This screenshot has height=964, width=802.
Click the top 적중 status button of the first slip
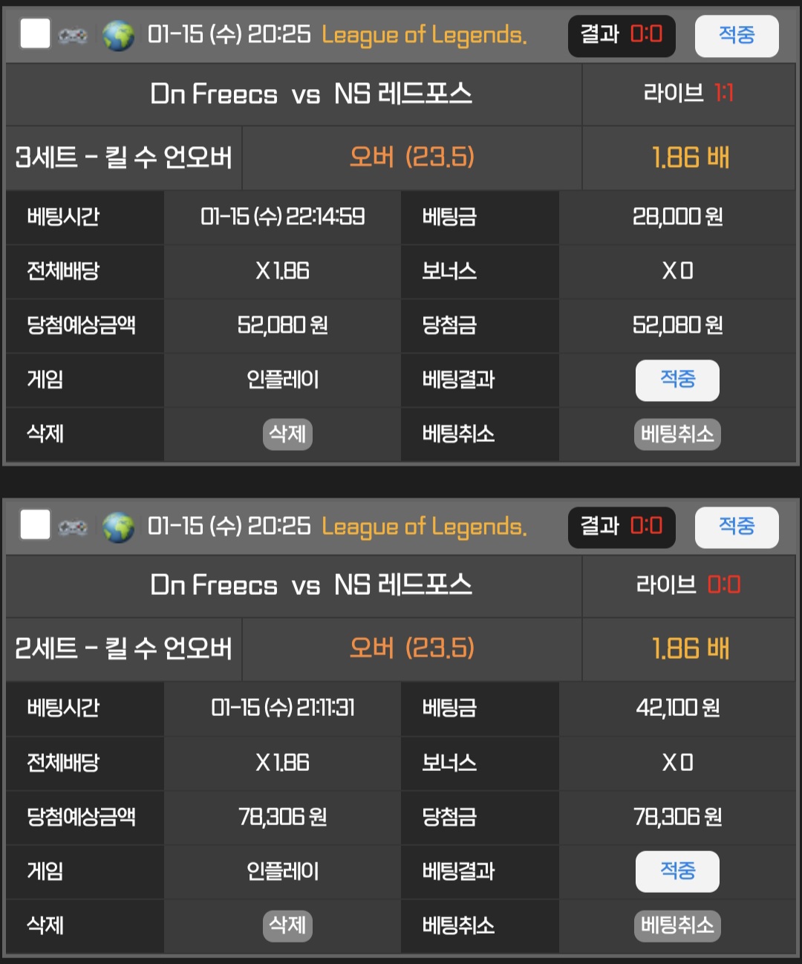pos(736,36)
